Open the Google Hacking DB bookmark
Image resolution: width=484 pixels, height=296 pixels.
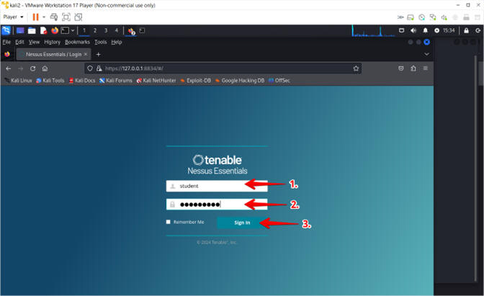click(x=240, y=81)
